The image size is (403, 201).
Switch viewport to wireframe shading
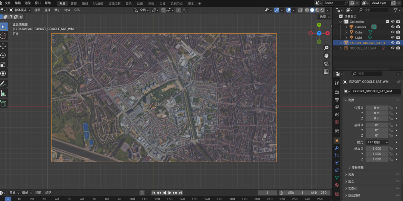(307, 10)
